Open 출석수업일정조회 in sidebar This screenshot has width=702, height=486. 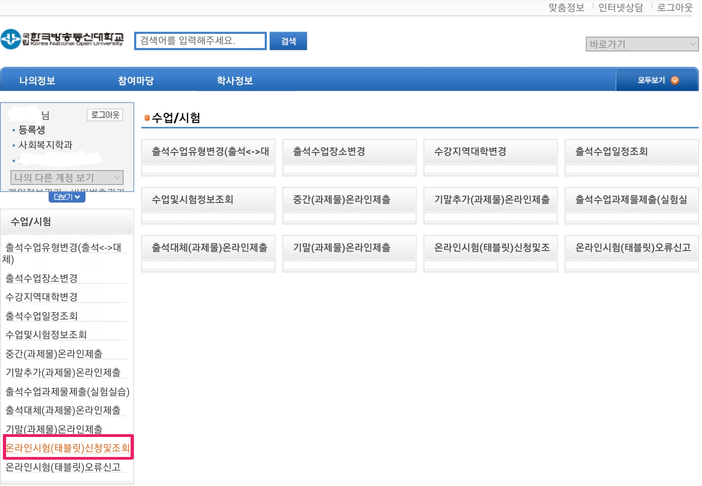tap(42, 316)
